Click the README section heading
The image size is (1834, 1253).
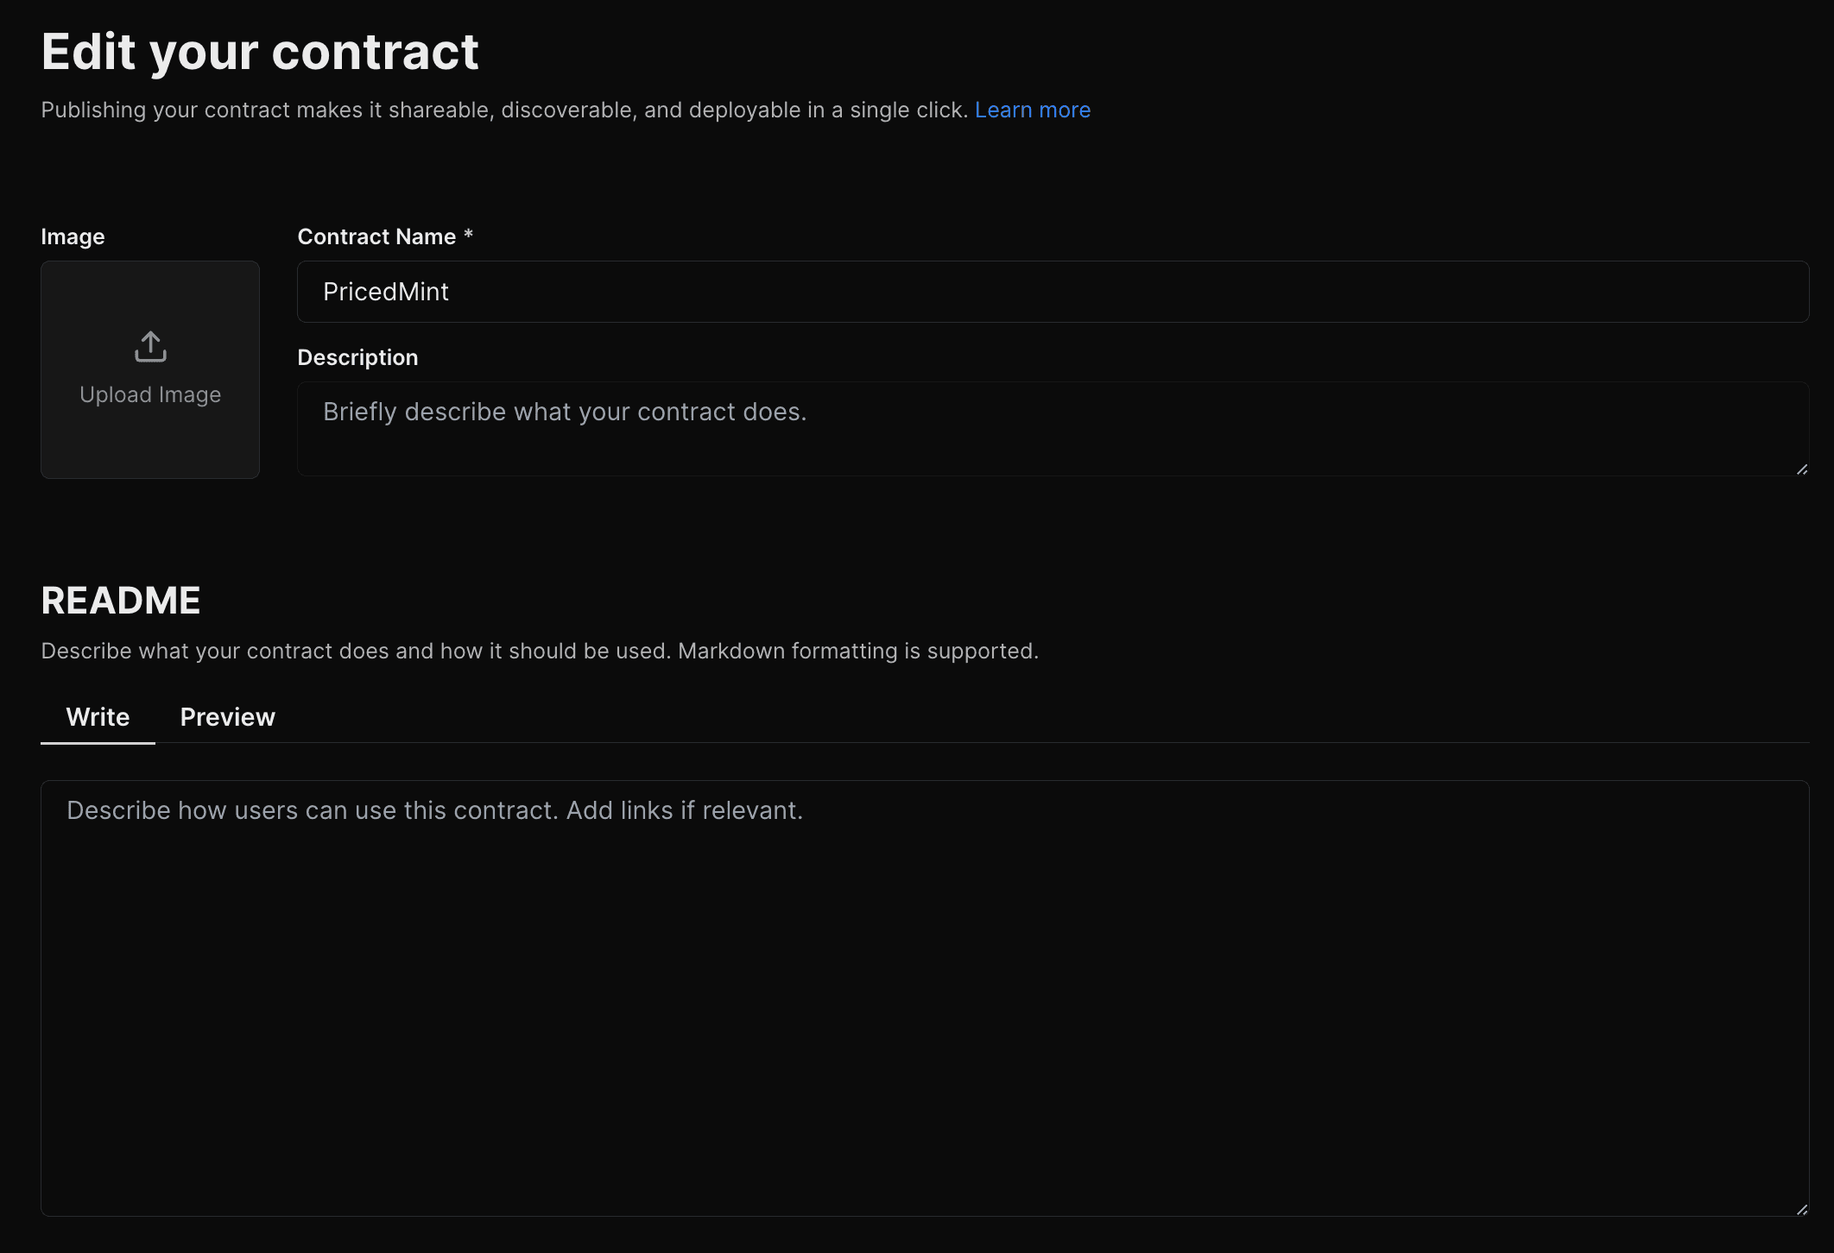coord(121,601)
